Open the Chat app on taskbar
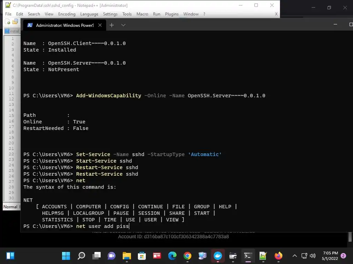This screenshot has width=353, height=264. pyautogui.click(x=112, y=256)
